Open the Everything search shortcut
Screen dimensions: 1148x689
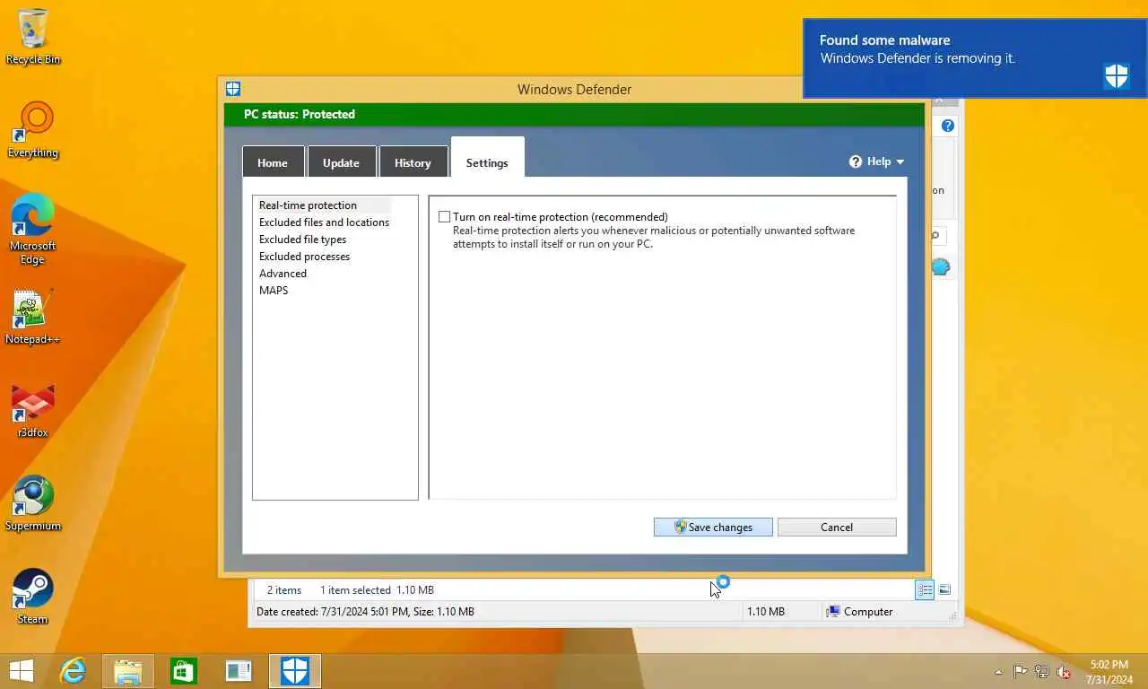33,130
